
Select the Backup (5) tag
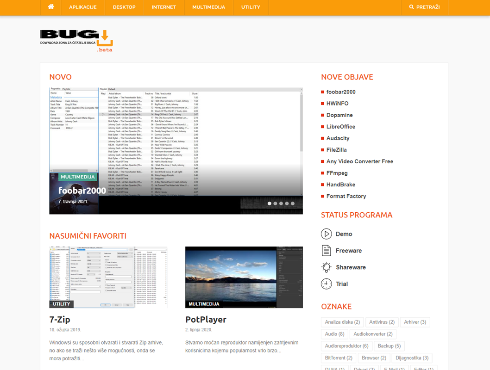click(389, 346)
